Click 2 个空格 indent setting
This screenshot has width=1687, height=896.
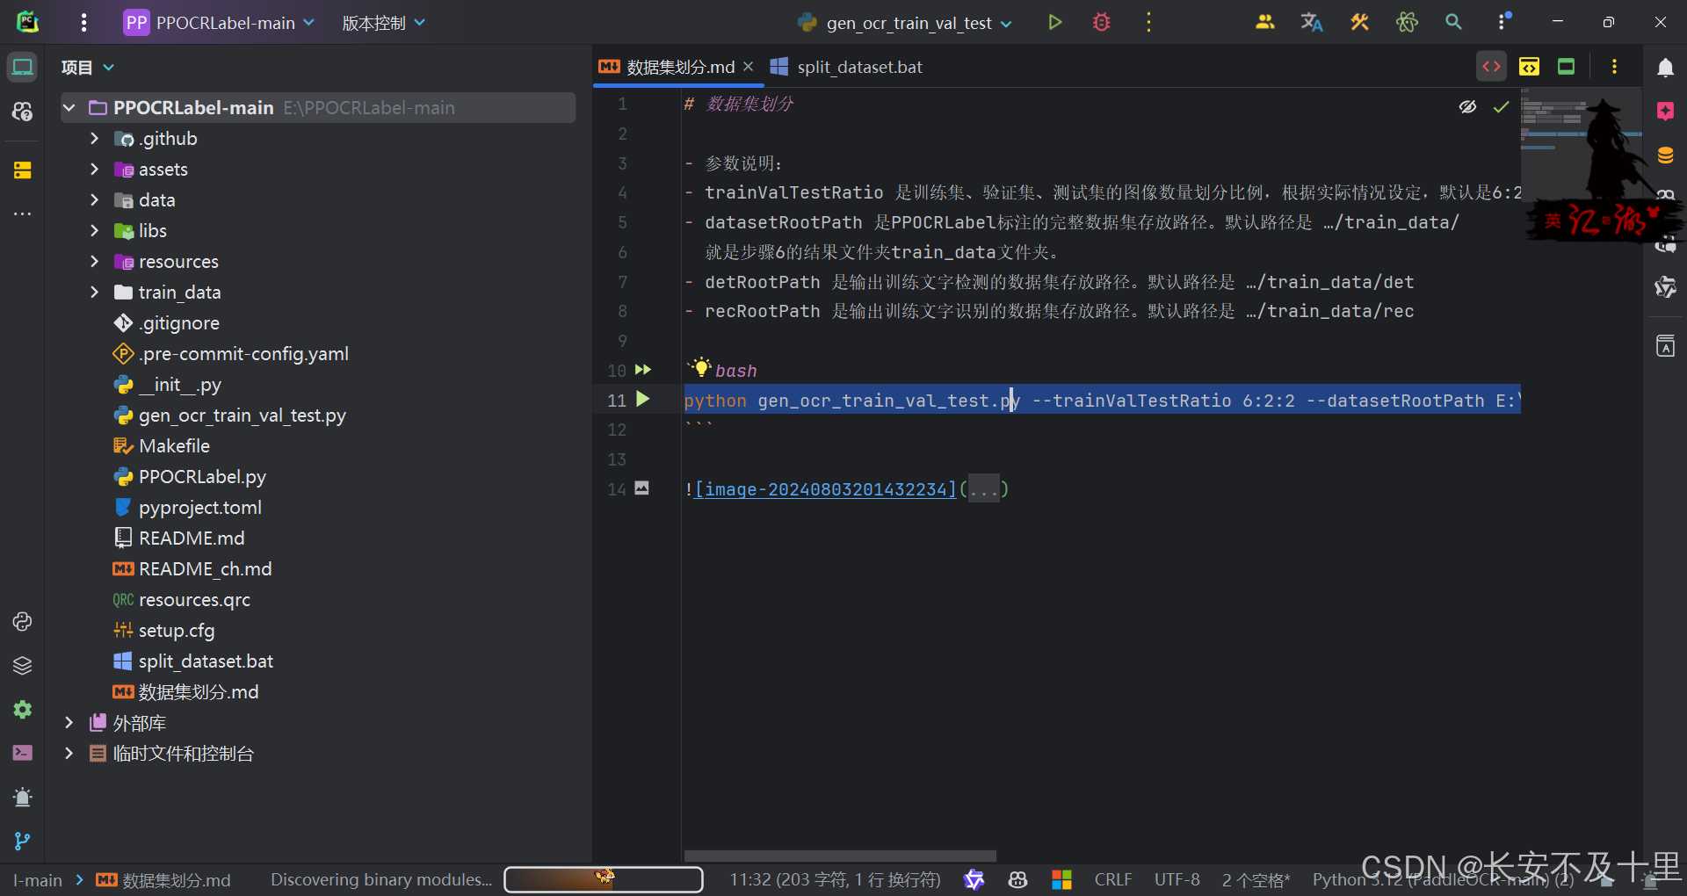1256,879
